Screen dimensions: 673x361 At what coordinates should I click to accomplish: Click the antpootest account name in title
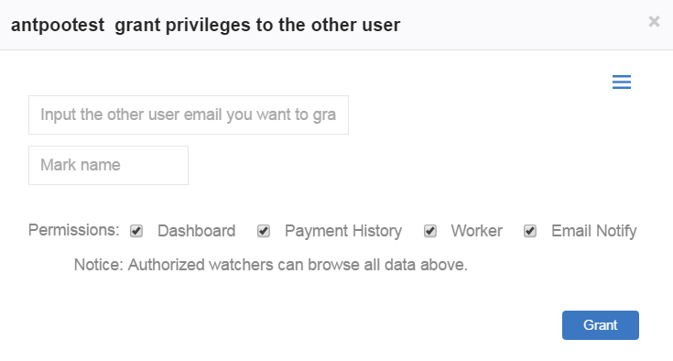(x=58, y=25)
